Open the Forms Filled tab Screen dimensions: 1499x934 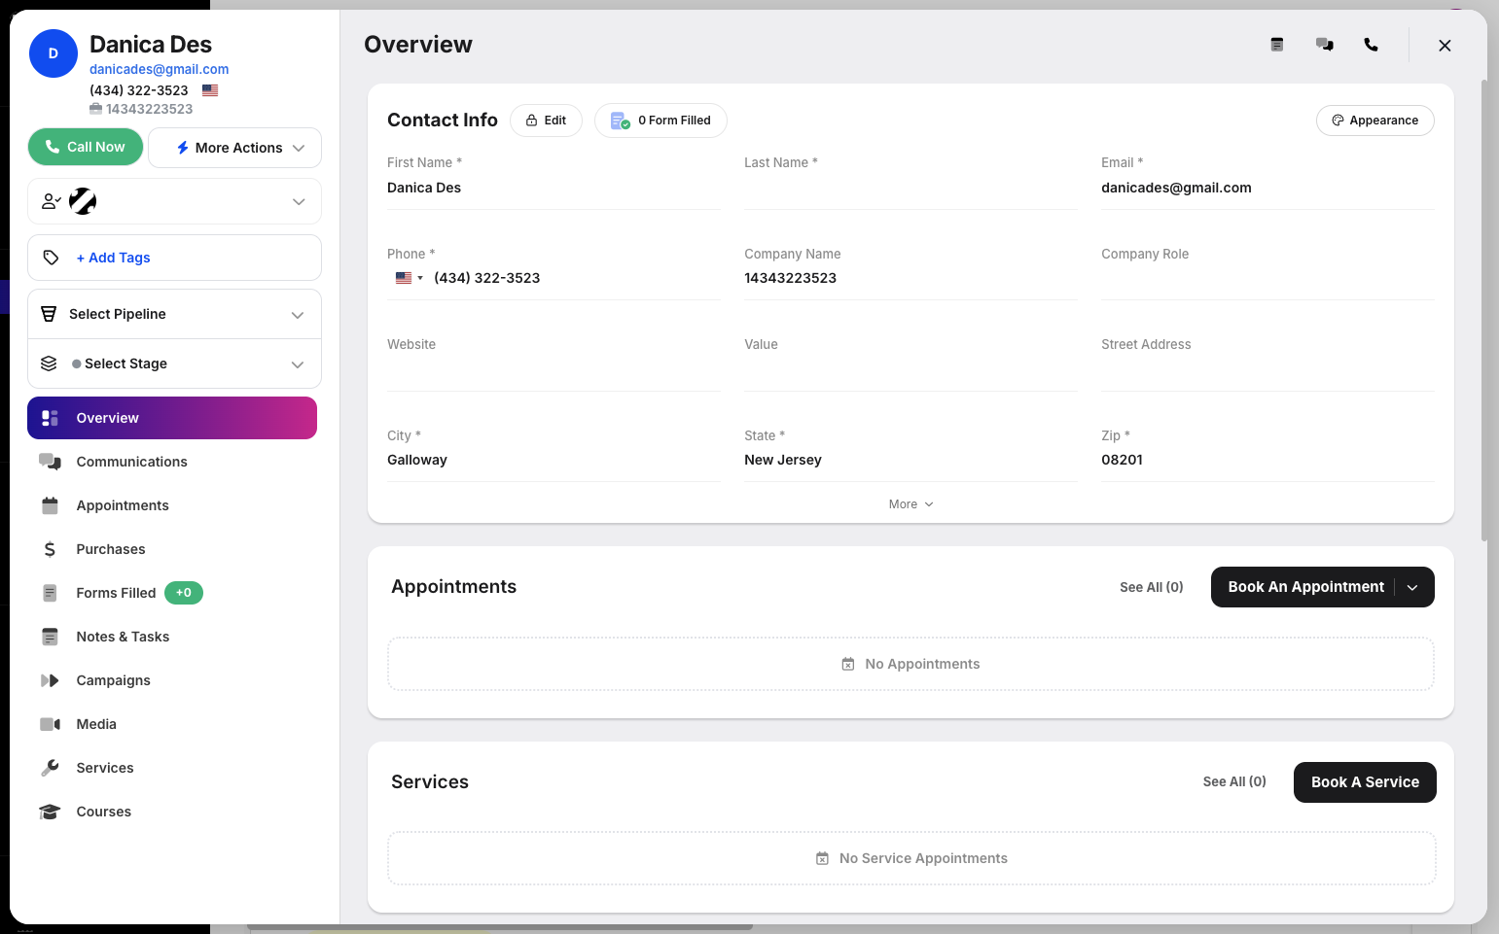(172, 593)
